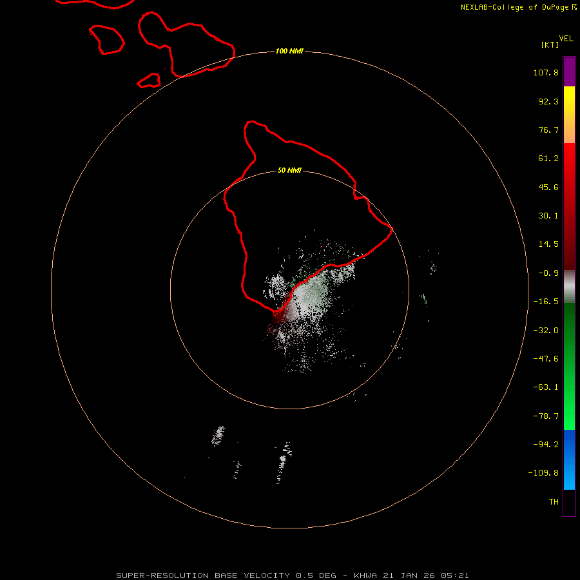Click the -47.6 legend value
This screenshot has height=580, width=580.
pos(546,359)
